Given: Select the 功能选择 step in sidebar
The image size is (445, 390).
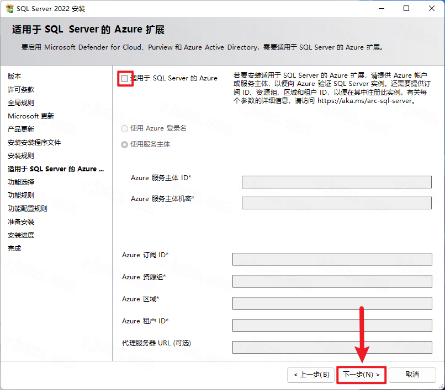Looking at the screenshot, I should click(x=21, y=182).
